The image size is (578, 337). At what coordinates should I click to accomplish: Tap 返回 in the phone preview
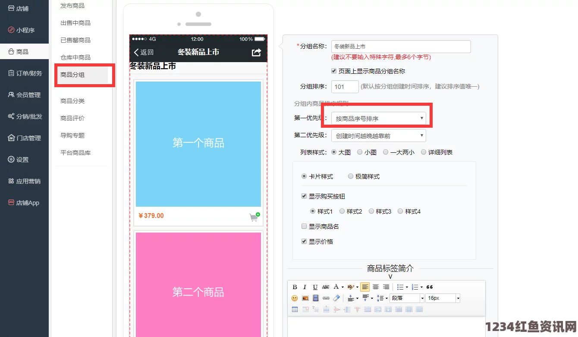[144, 52]
